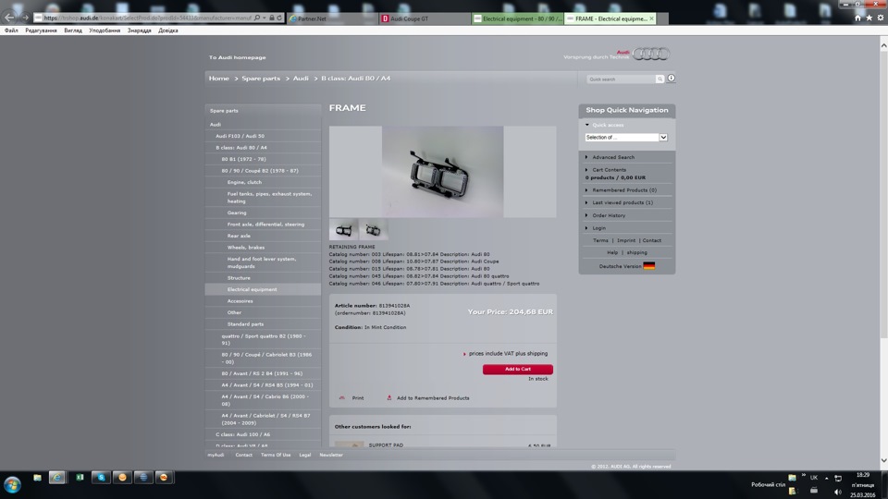Click Deutsche Version link
This screenshot has width=888, height=499.
[620, 266]
